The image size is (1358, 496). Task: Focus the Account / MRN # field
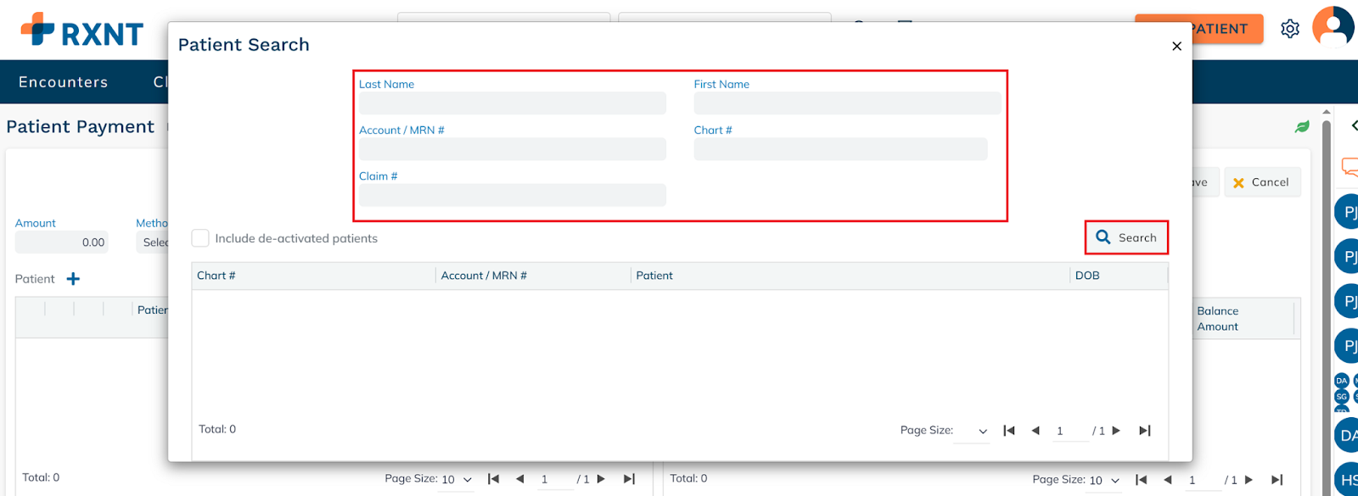click(x=512, y=149)
